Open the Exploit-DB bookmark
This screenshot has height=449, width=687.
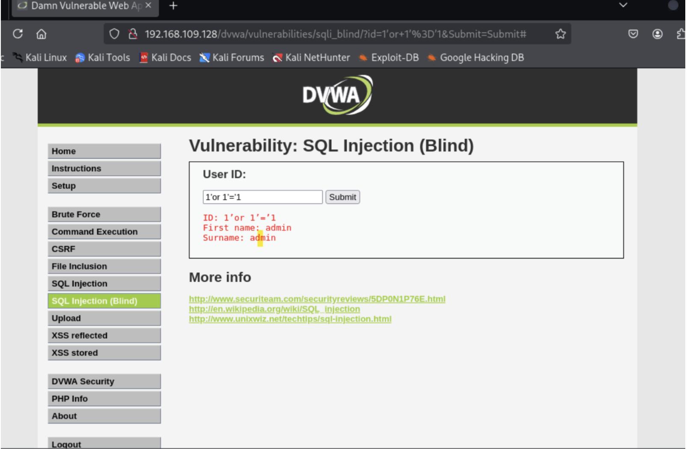tap(389, 57)
